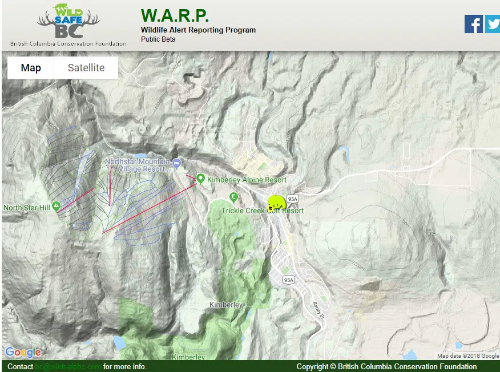Click the Google logo on map
The image size is (500, 372).
tap(23, 352)
